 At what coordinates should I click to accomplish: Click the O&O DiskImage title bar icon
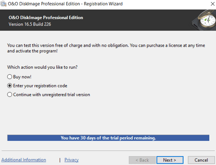pos(3,4)
